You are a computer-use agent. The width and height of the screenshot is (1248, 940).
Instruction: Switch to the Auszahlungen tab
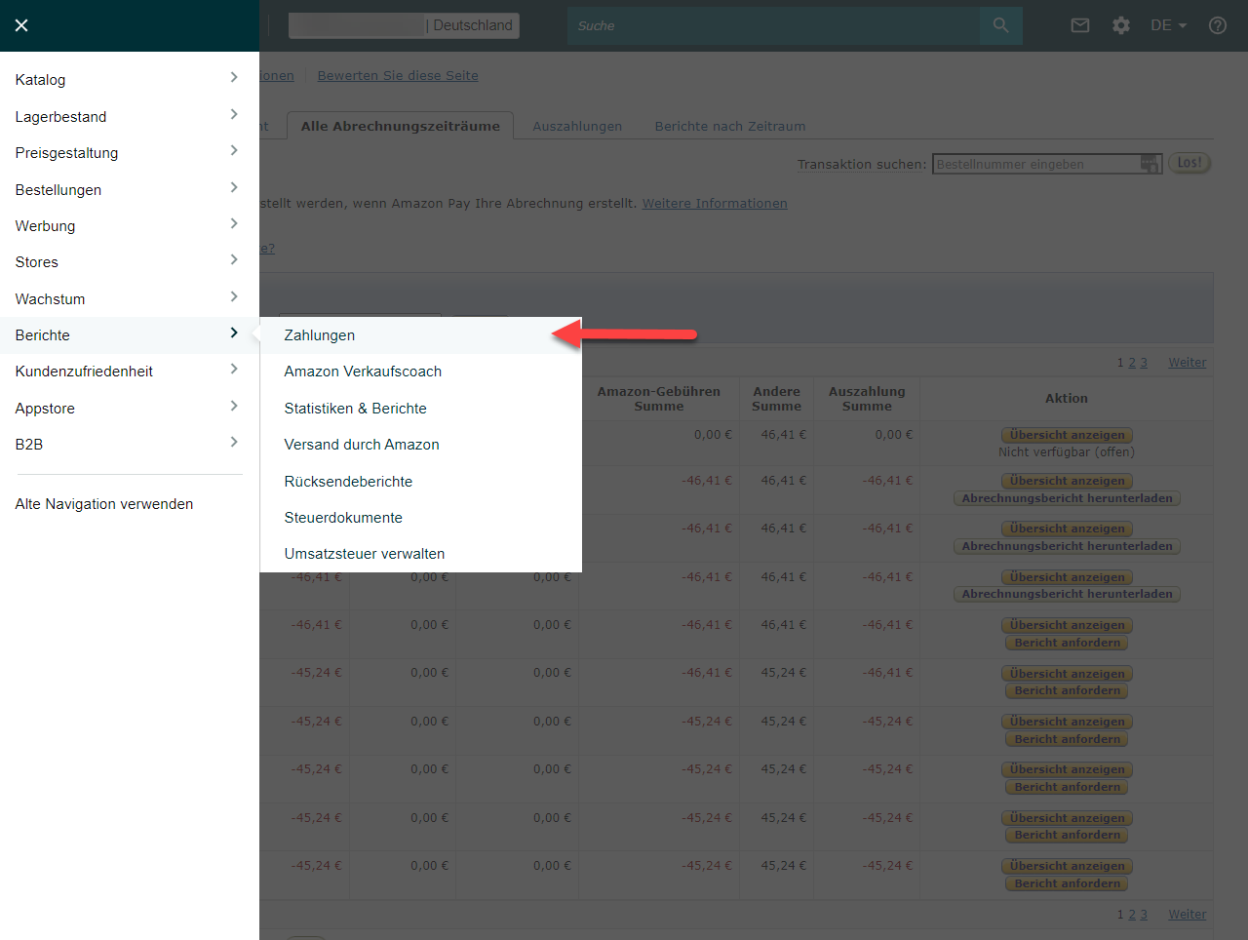tap(577, 126)
